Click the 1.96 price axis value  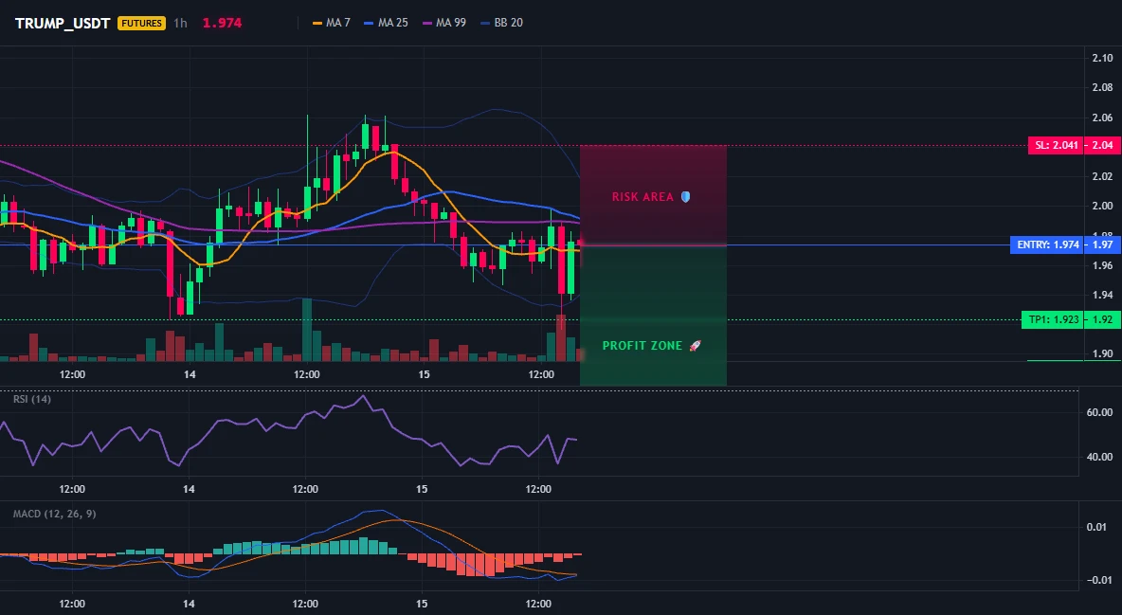pos(1103,265)
